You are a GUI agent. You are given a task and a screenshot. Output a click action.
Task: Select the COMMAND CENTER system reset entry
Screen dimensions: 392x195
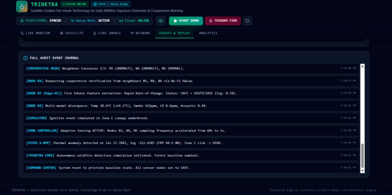click(191, 168)
